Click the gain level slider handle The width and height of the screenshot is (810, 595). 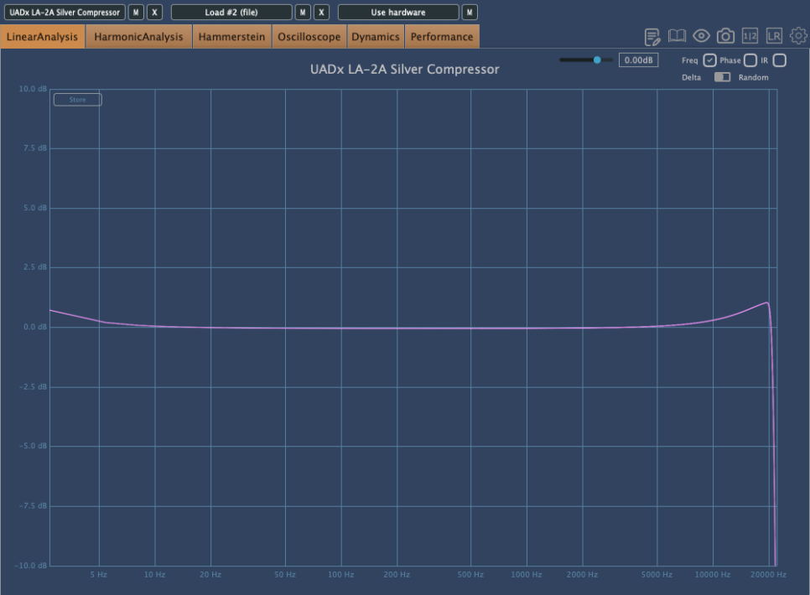(x=597, y=59)
